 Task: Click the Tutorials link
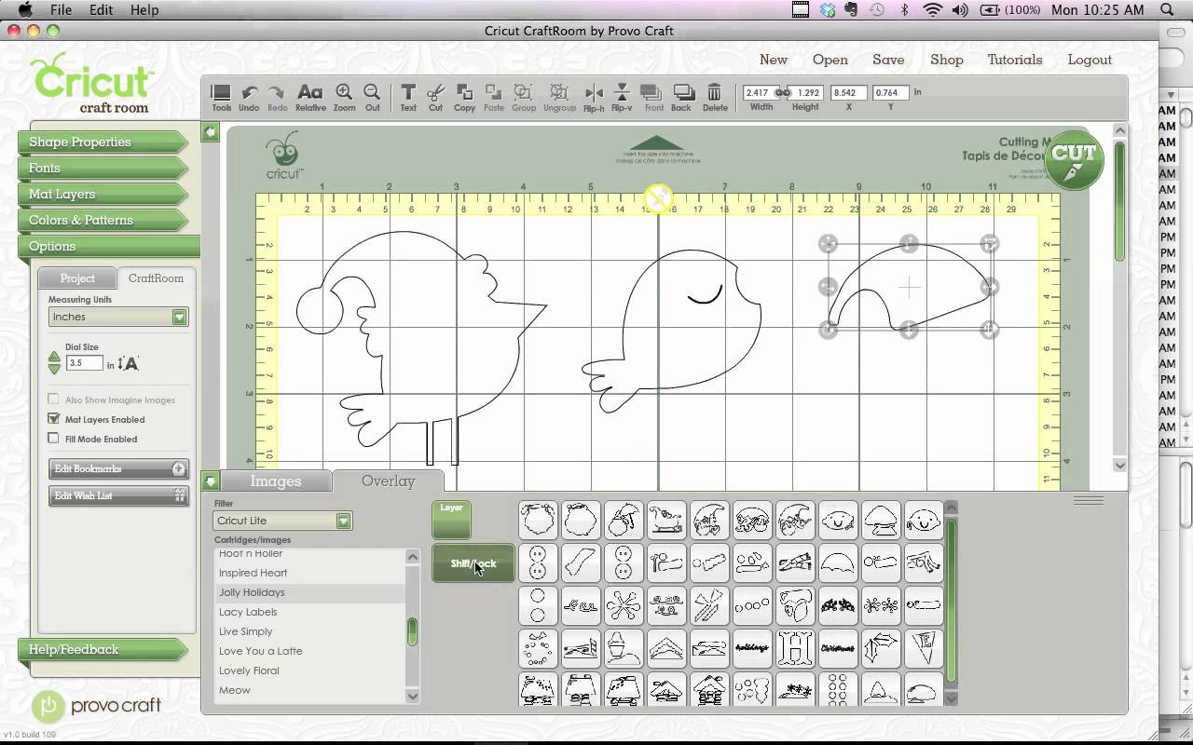1015,60
